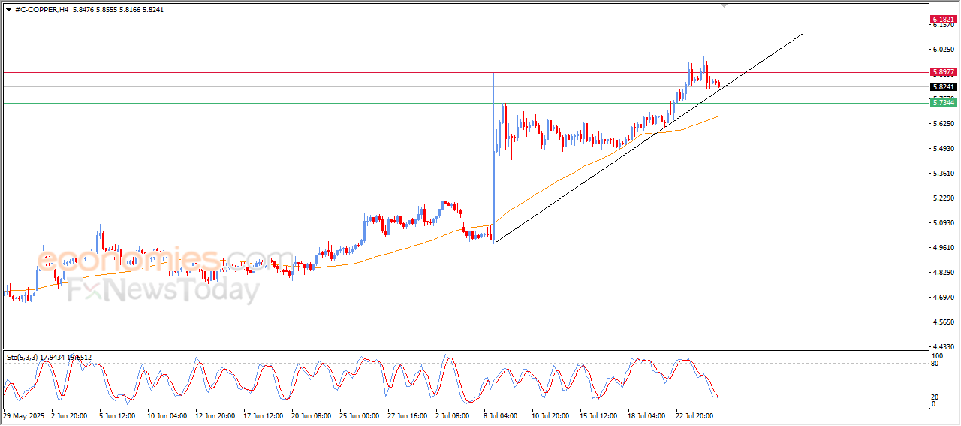
Task: Click the 5.0930 price axis label
Action: (x=944, y=223)
